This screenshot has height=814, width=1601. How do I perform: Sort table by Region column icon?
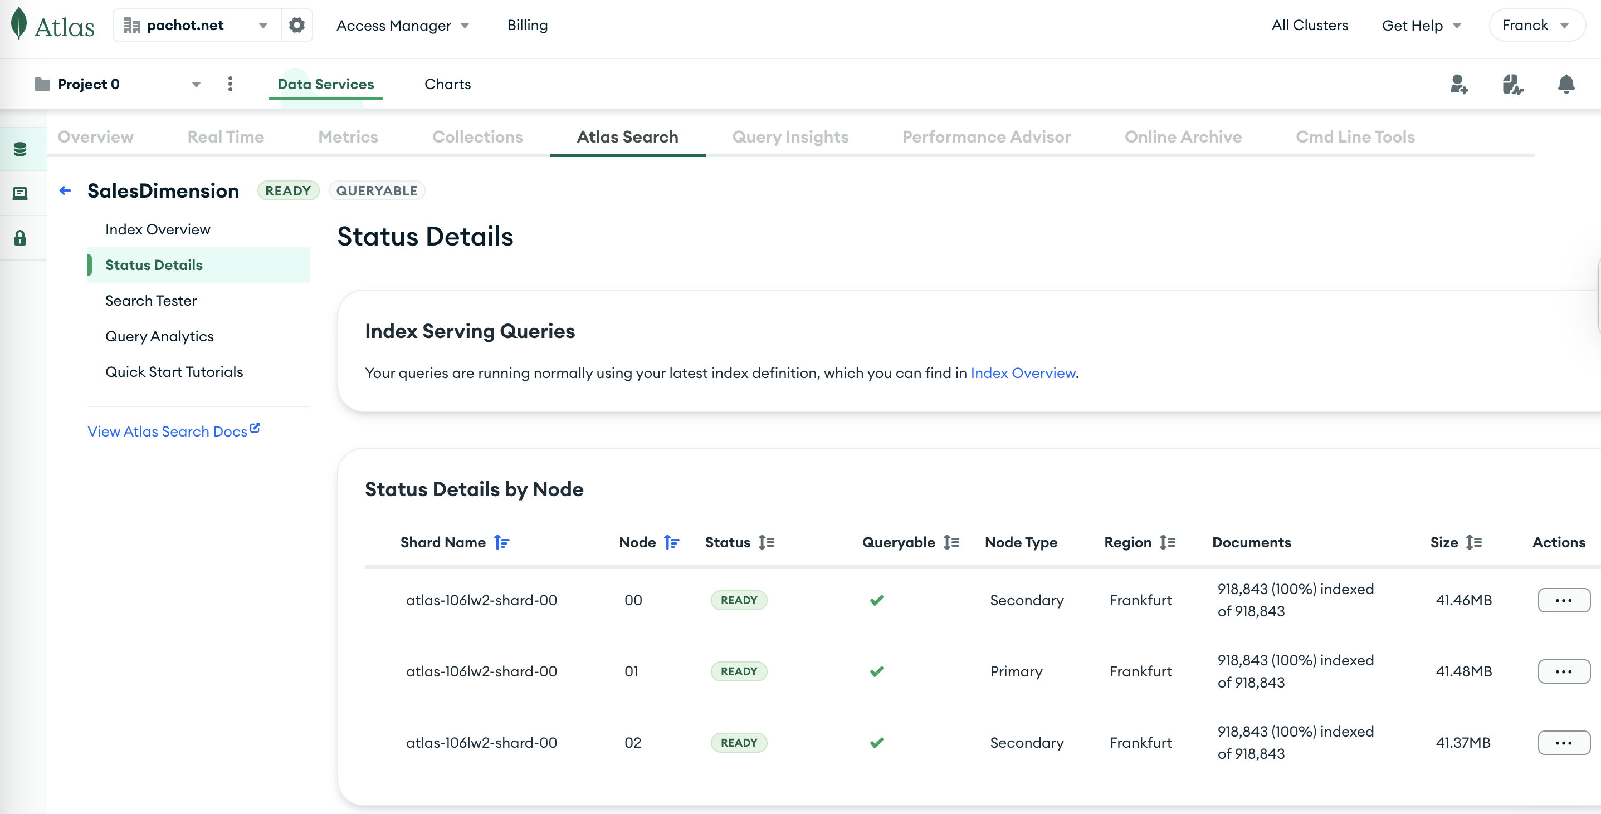click(1167, 542)
